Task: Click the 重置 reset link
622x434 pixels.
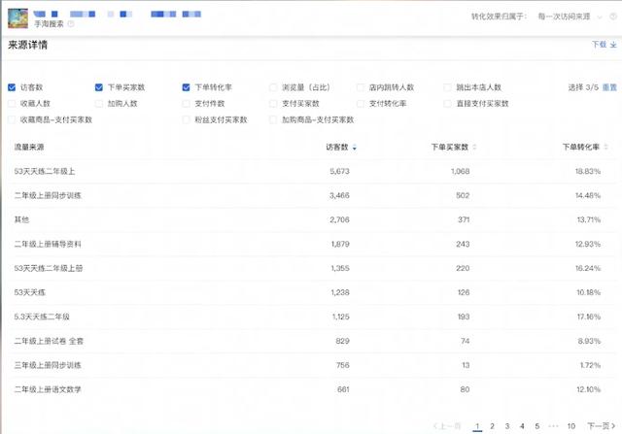Action: [x=609, y=87]
